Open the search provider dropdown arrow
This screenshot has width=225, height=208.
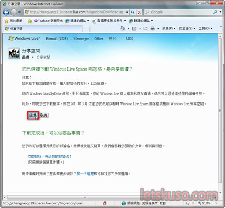pyautogui.click(x=220, y=12)
